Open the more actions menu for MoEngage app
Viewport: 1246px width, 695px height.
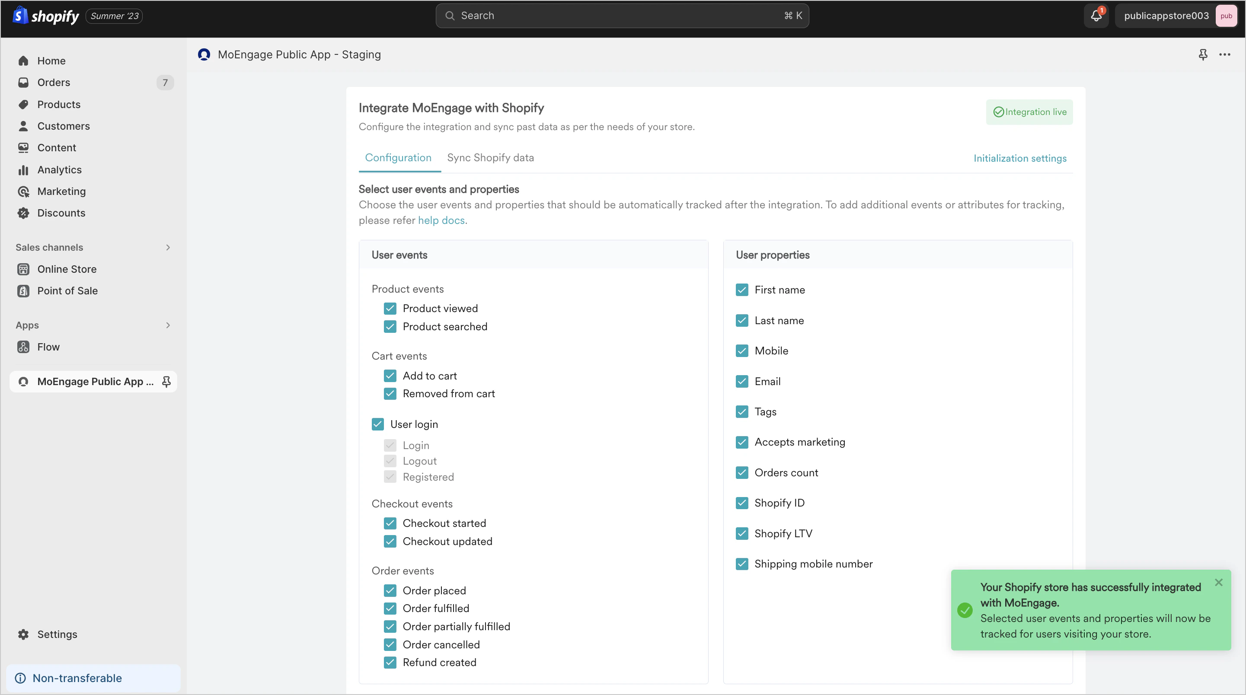[1225, 54]
